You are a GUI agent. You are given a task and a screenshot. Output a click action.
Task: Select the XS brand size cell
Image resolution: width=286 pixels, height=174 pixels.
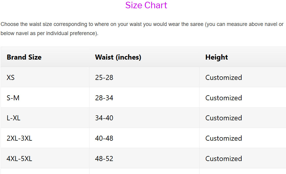pos(11,78)
